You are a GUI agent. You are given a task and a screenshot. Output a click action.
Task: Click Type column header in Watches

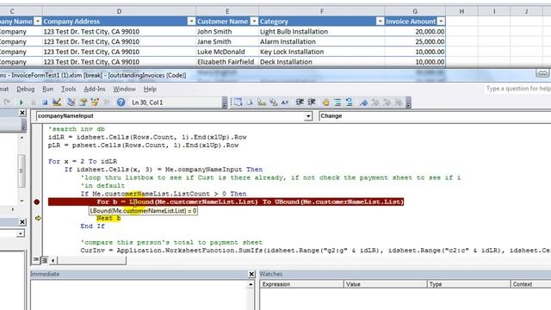pos(468,284)
